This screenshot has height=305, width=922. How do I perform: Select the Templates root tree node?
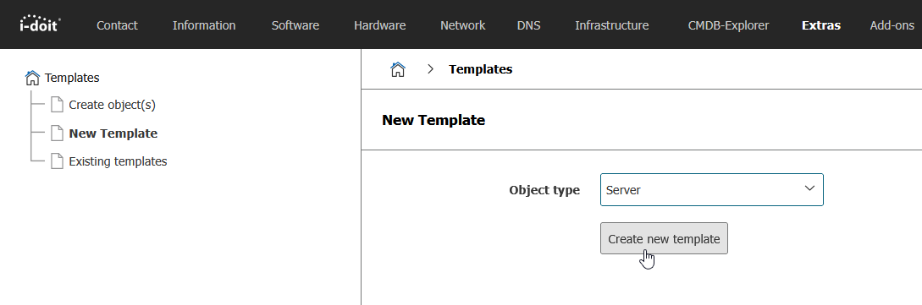72,78
